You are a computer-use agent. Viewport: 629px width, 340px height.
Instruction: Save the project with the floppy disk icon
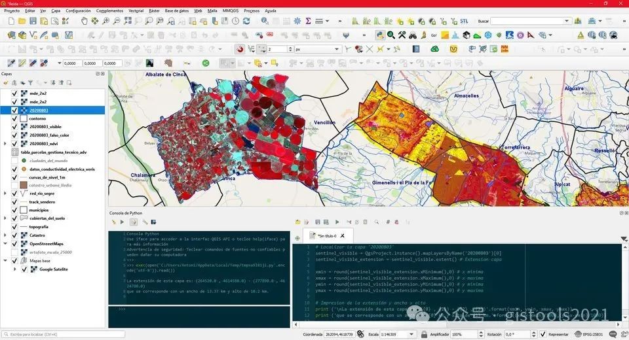33,21
